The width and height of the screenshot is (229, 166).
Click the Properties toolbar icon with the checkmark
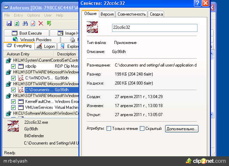(33, 23)
